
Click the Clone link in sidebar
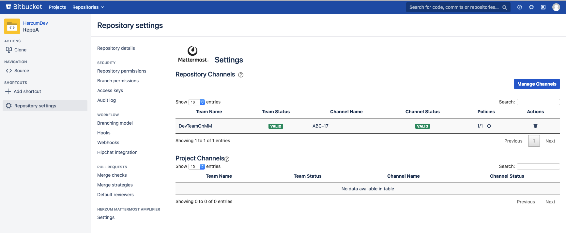pyautogui.click(x=20, y=50)
